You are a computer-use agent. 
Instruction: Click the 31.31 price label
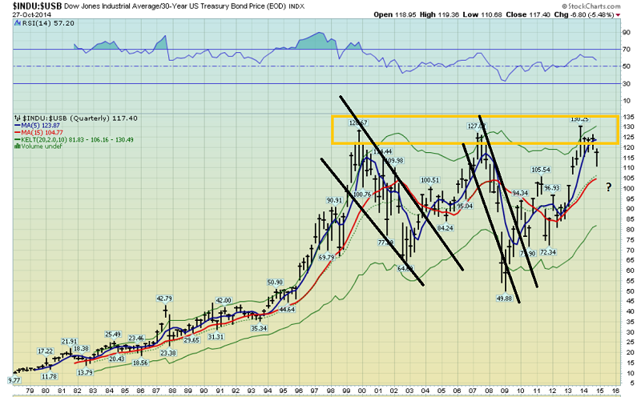[216, 336]
